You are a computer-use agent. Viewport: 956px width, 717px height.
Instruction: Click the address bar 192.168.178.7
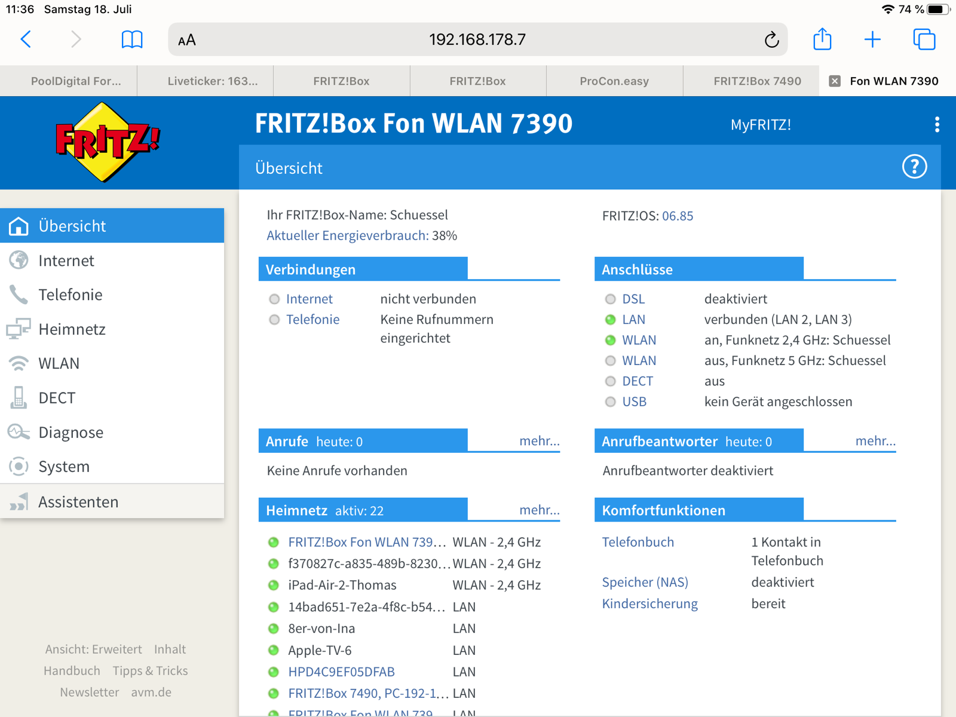click(477, 39)
